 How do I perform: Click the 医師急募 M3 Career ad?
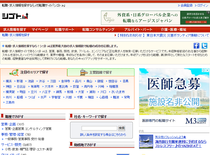click(x=174, y=97)
